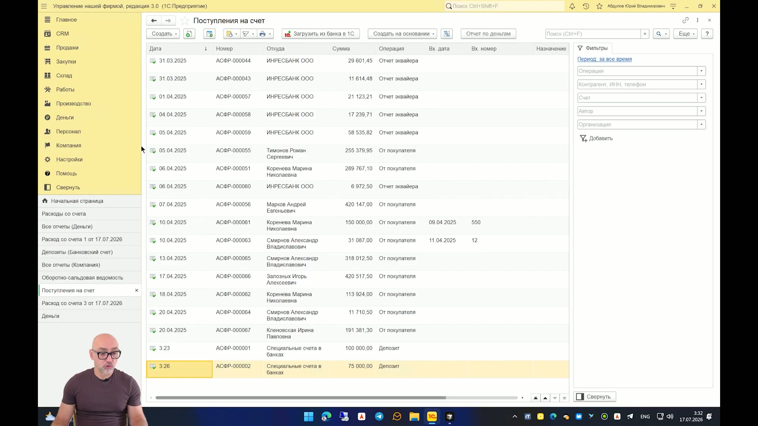The image size is (758, 426).
Task: Sort the list by Сумма column header
Action: pyautogui.click(x=341, y=49)
